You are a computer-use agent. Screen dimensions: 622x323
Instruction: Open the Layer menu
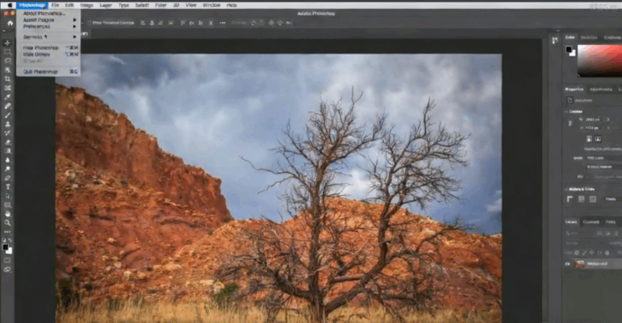[x=105, y=5]
